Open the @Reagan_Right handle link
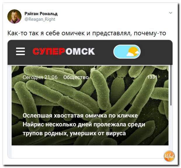 coord(40,19)
